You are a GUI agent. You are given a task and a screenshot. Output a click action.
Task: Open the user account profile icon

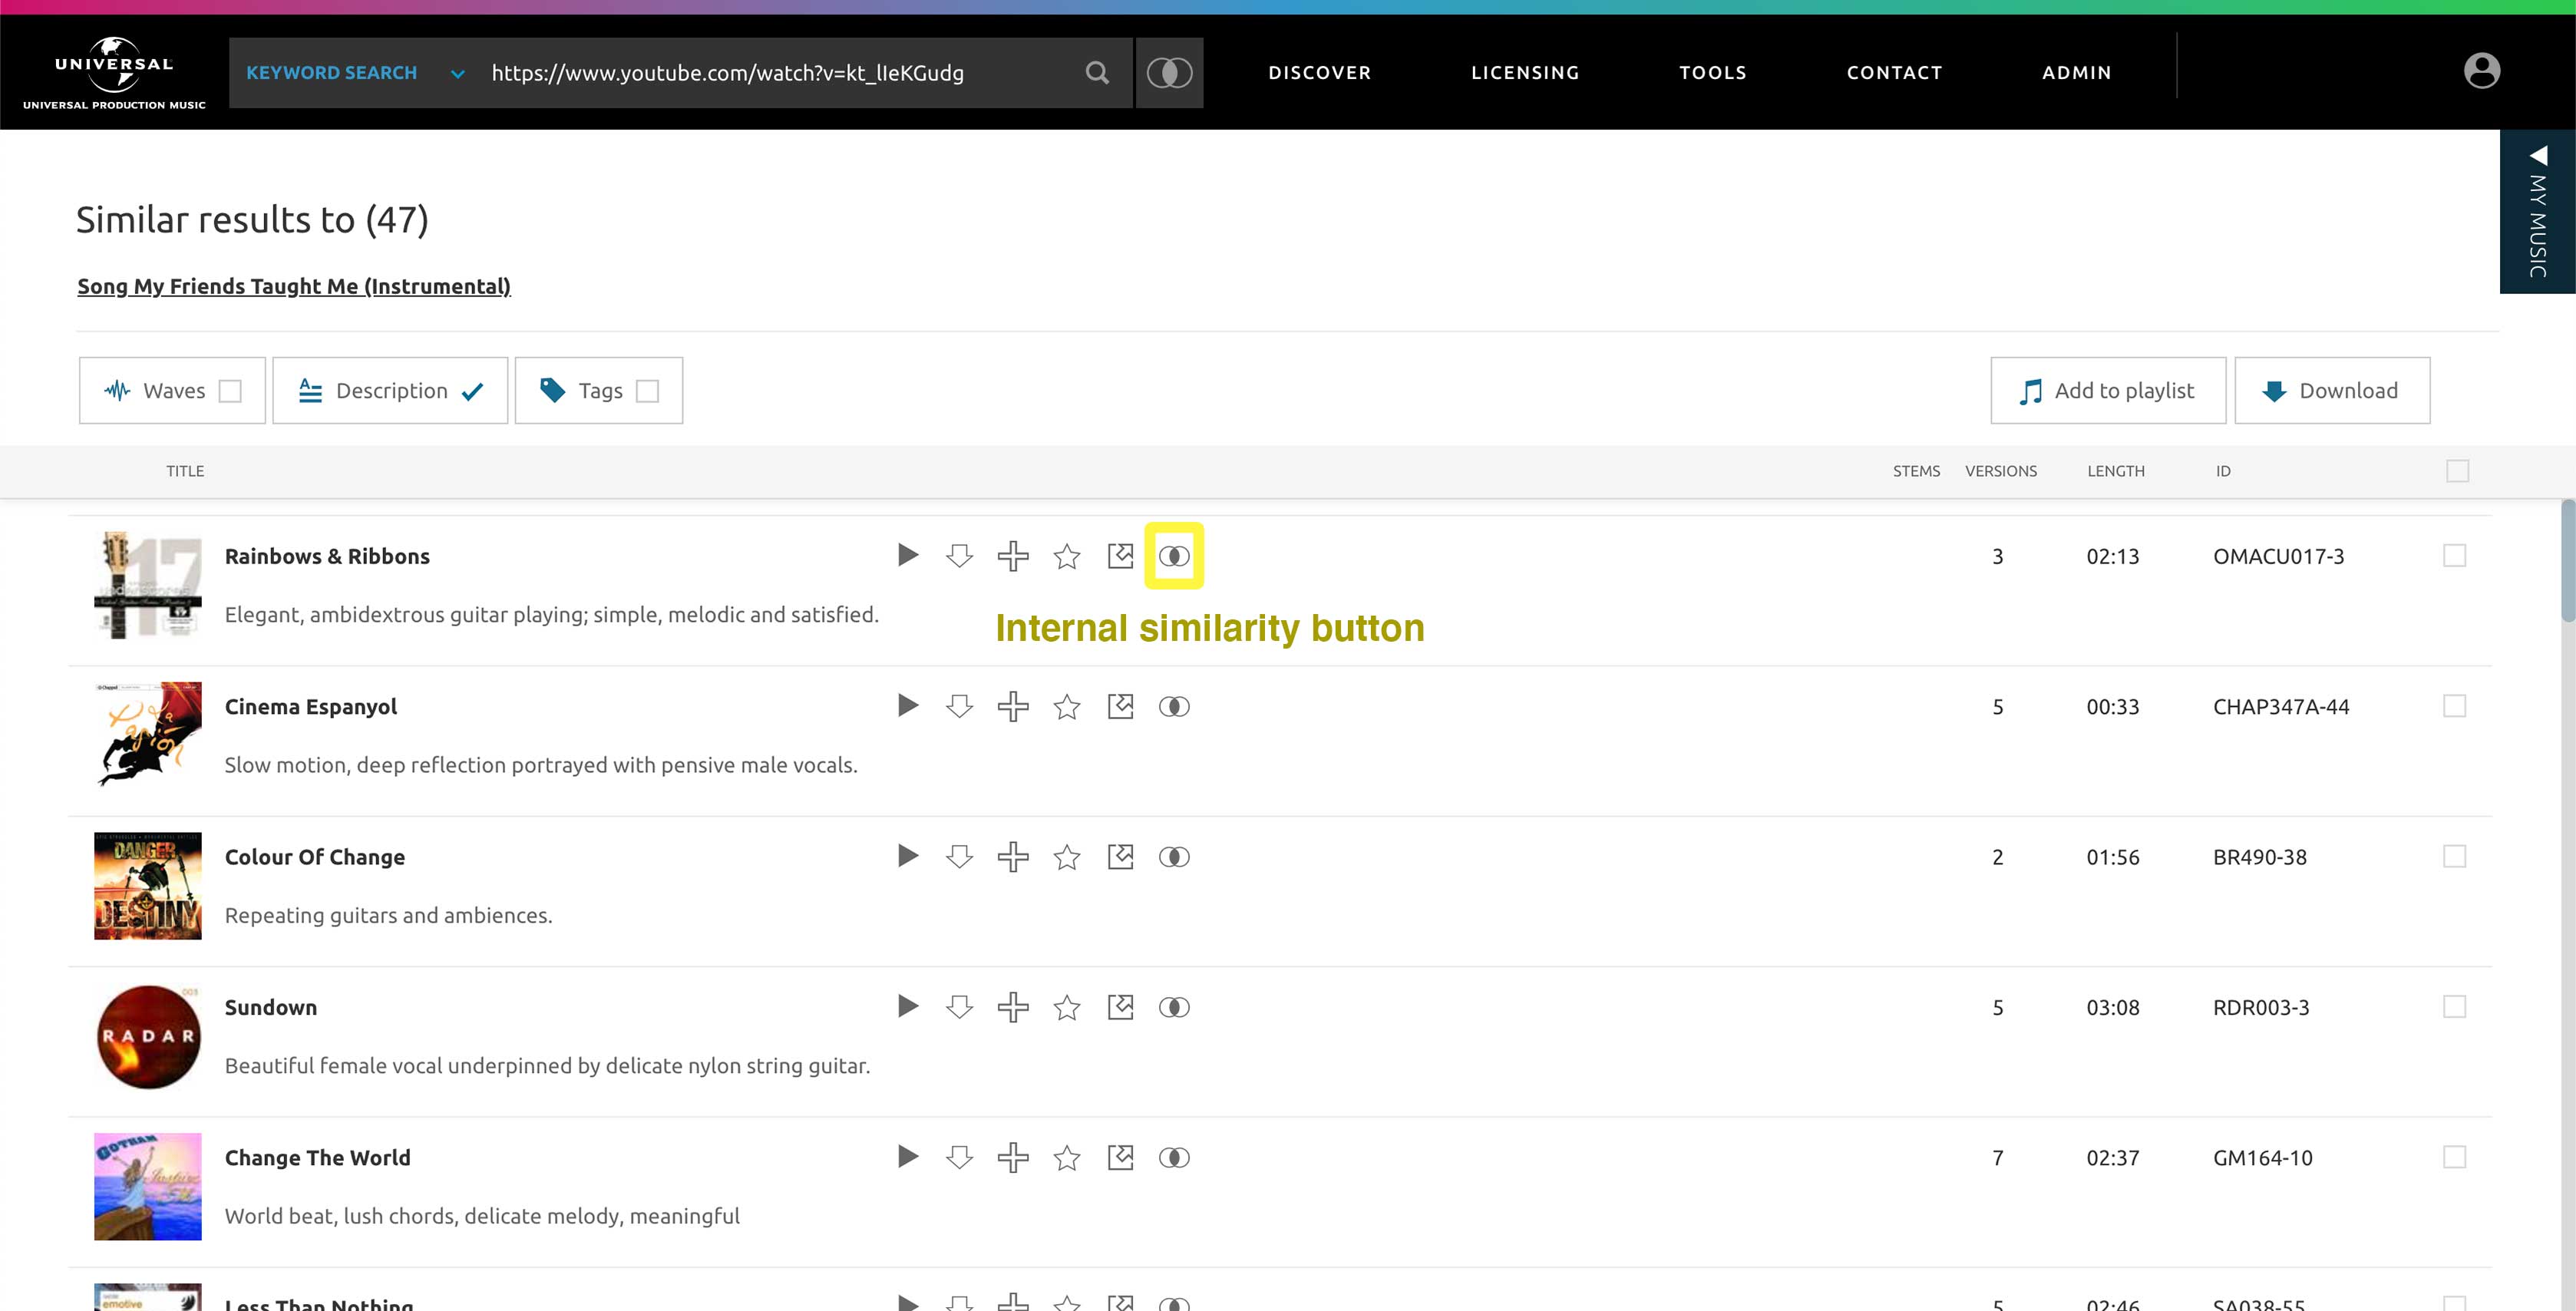coord(2481,71)
